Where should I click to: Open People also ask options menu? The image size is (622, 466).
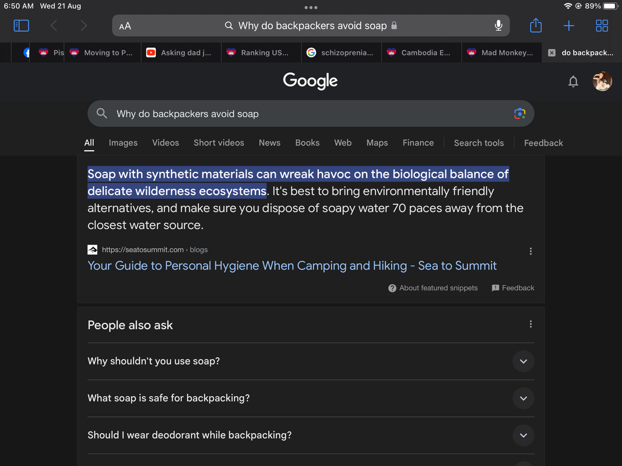(530, 324)
